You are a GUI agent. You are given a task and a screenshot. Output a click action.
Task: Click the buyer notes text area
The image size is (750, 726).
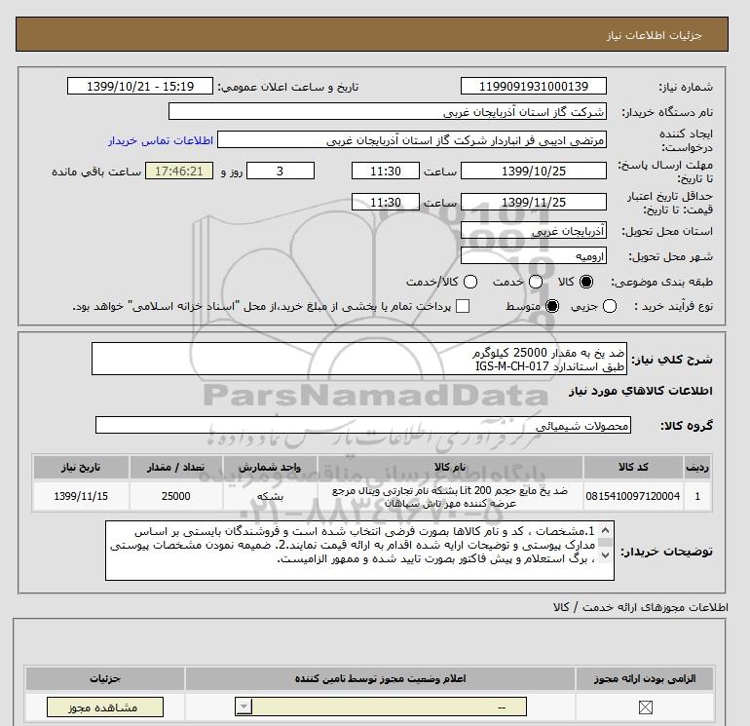click(x=359, y=551)
